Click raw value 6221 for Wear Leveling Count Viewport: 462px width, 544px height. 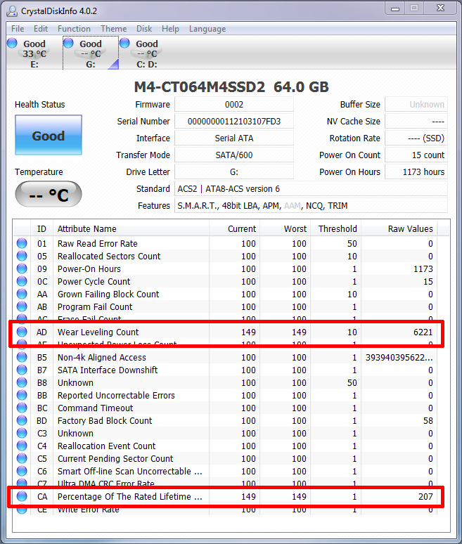point(423,332)
